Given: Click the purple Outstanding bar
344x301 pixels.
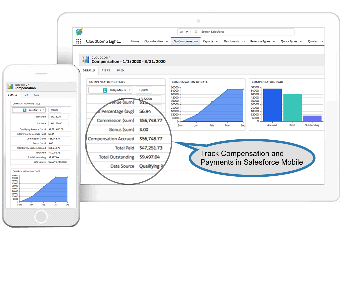Looking at the screenshot, I should pos(312,118).
